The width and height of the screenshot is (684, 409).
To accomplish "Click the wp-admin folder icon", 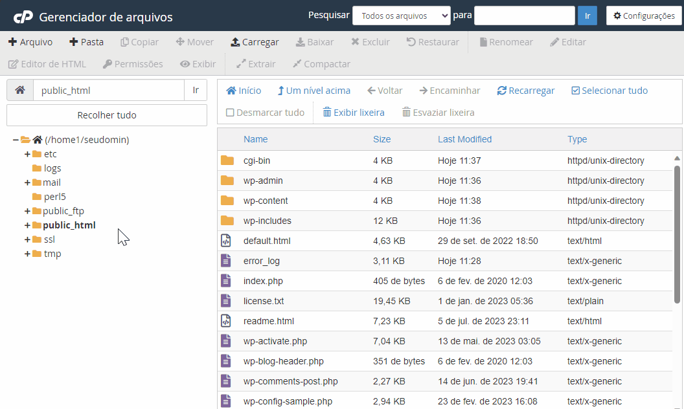I will click(227, 181).
